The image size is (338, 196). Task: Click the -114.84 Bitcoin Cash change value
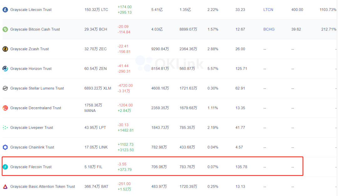[124, 32]
